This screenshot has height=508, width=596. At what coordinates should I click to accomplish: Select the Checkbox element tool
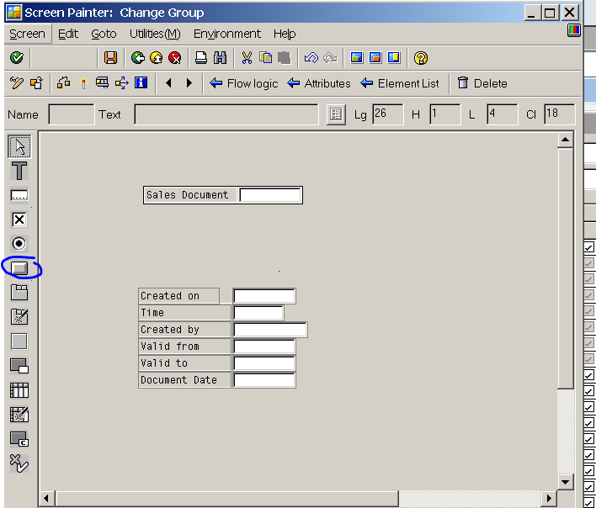pyautogui.click(x=19, y=220)
